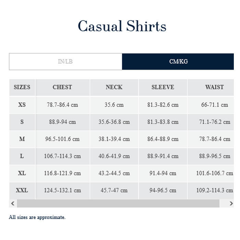Select the CM/KG units tab

tap(178, 61)
